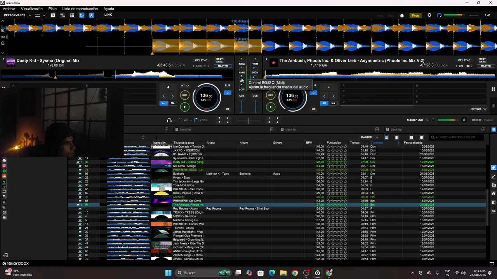Open Windows Start menu

tap(168, 273)
